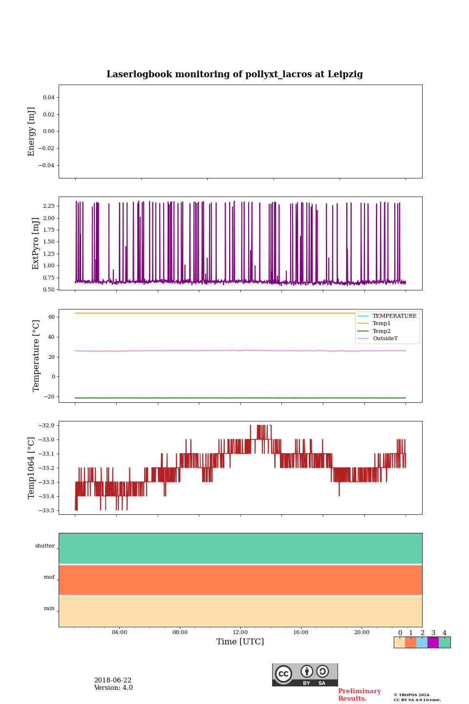Click colorbar swatch for value 1
The image size is (469, 704).
pos(410,642)
